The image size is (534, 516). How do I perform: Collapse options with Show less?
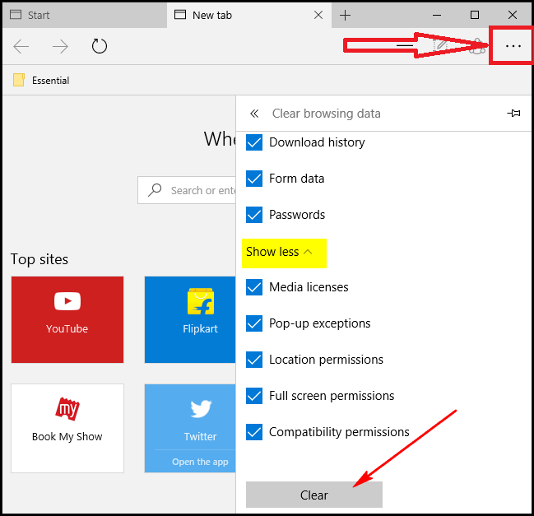(x=279, y=252)
